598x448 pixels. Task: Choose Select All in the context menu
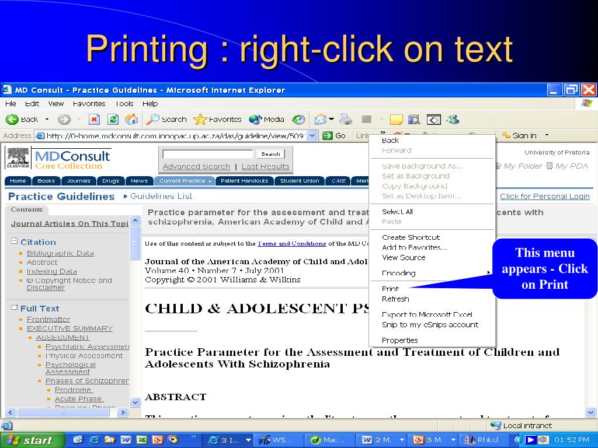click(x=397, y=211)
